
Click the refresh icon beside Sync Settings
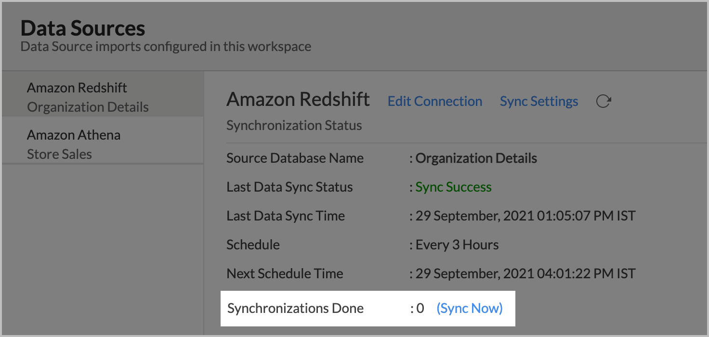(604, 101)
